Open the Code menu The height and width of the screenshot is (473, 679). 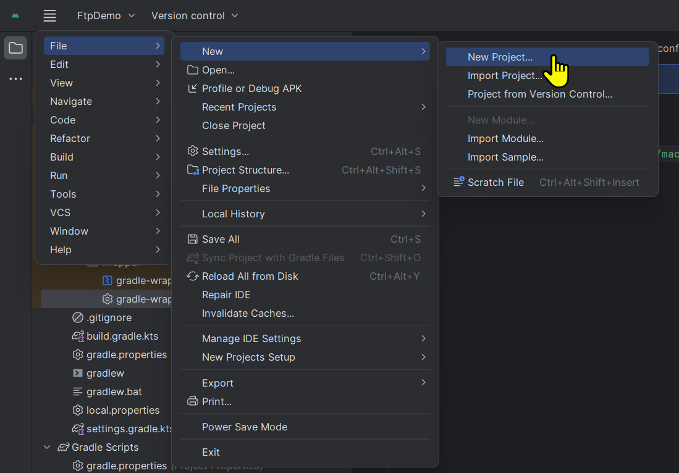(104, 120)
